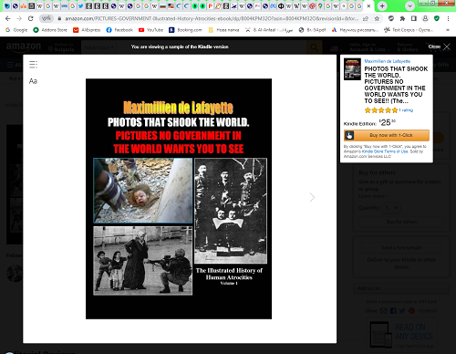Click the dimmed Returns & Orders link
The height and width of the screenshot is (354, 456).
coord(408,47)
